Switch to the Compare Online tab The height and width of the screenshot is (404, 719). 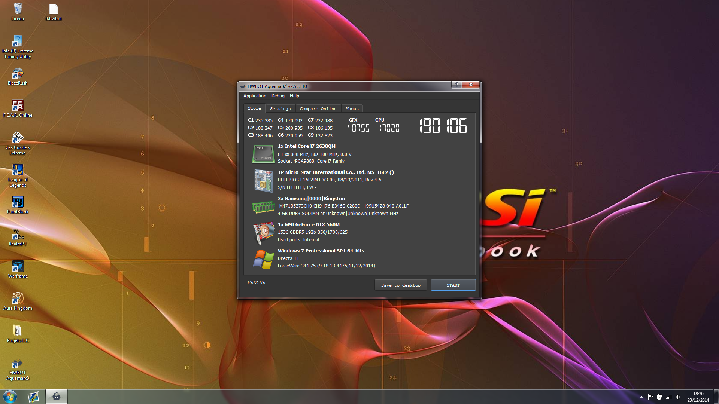pyautogui.click(x=318, y=109)
